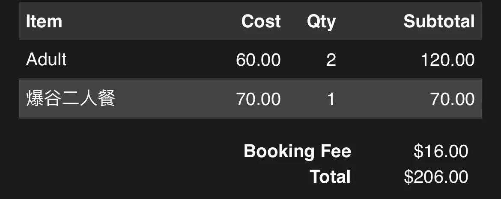Click the Item column header

pos(44,21)
